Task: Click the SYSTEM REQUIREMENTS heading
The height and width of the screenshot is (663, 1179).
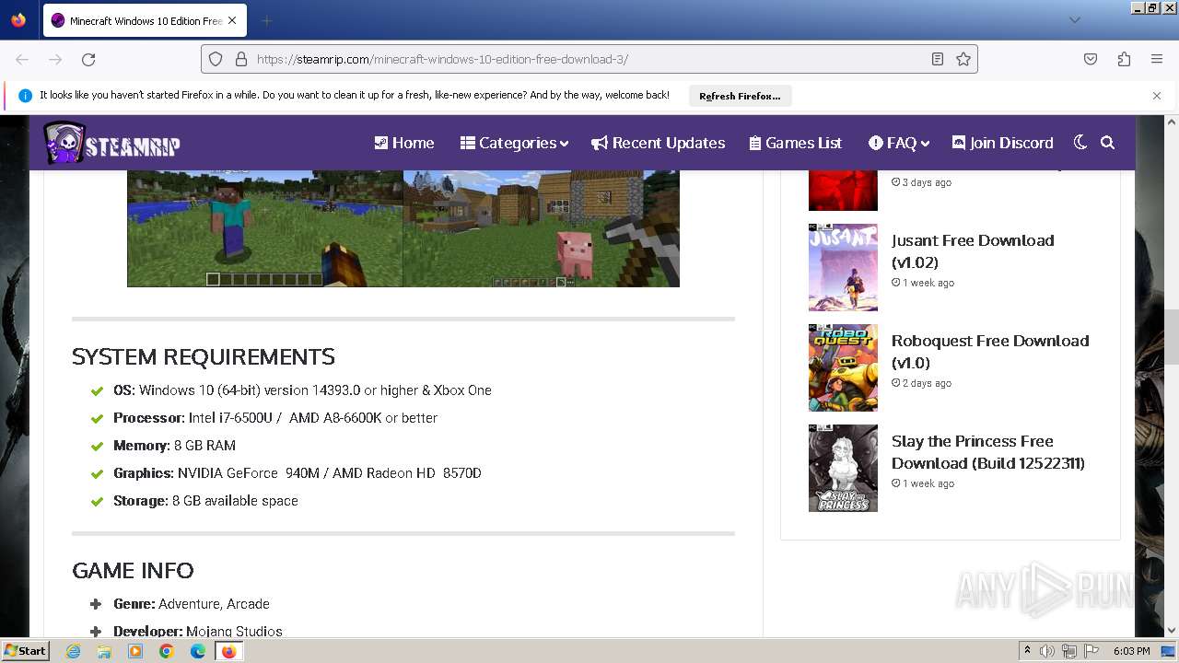Action: pos(204,357)
